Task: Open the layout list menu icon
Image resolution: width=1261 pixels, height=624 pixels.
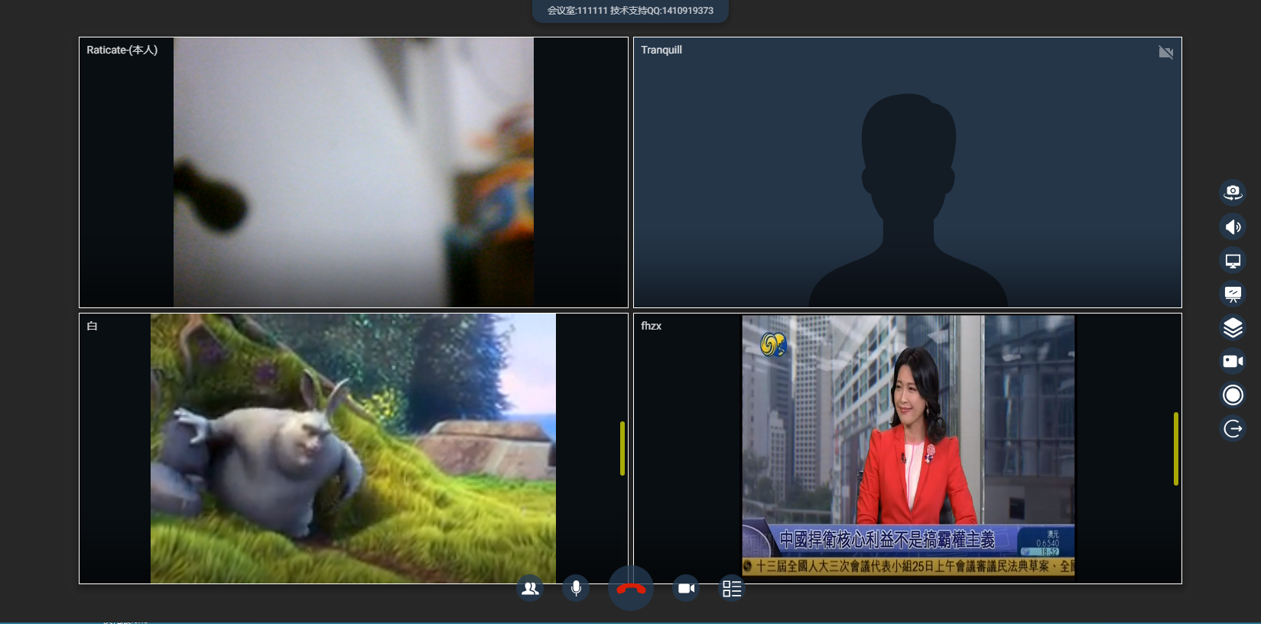Action: pyautogui.click(x=732, y=588)
